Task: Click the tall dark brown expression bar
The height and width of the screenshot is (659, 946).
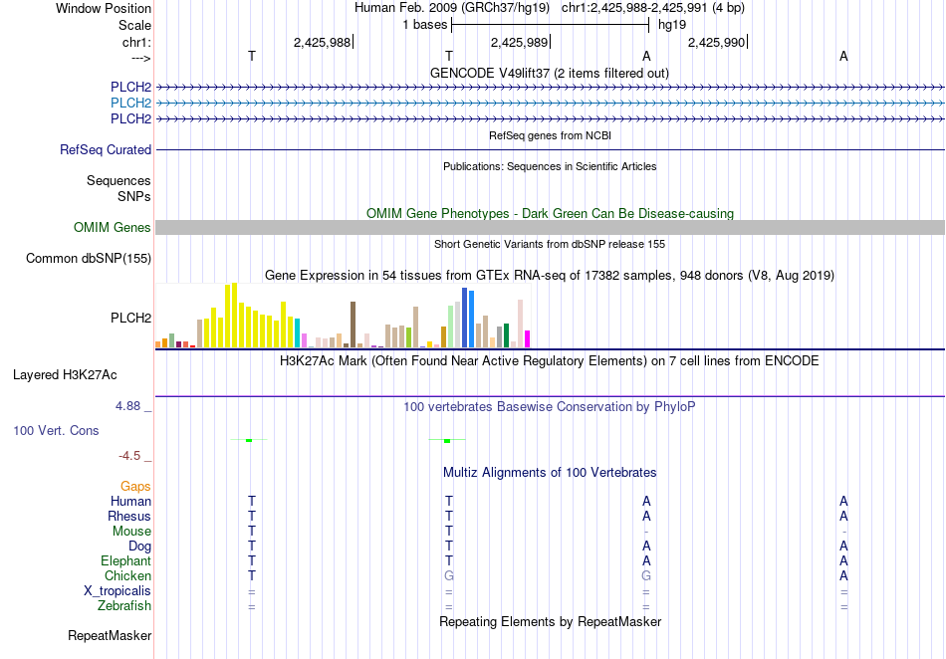Action: (353, 325)
